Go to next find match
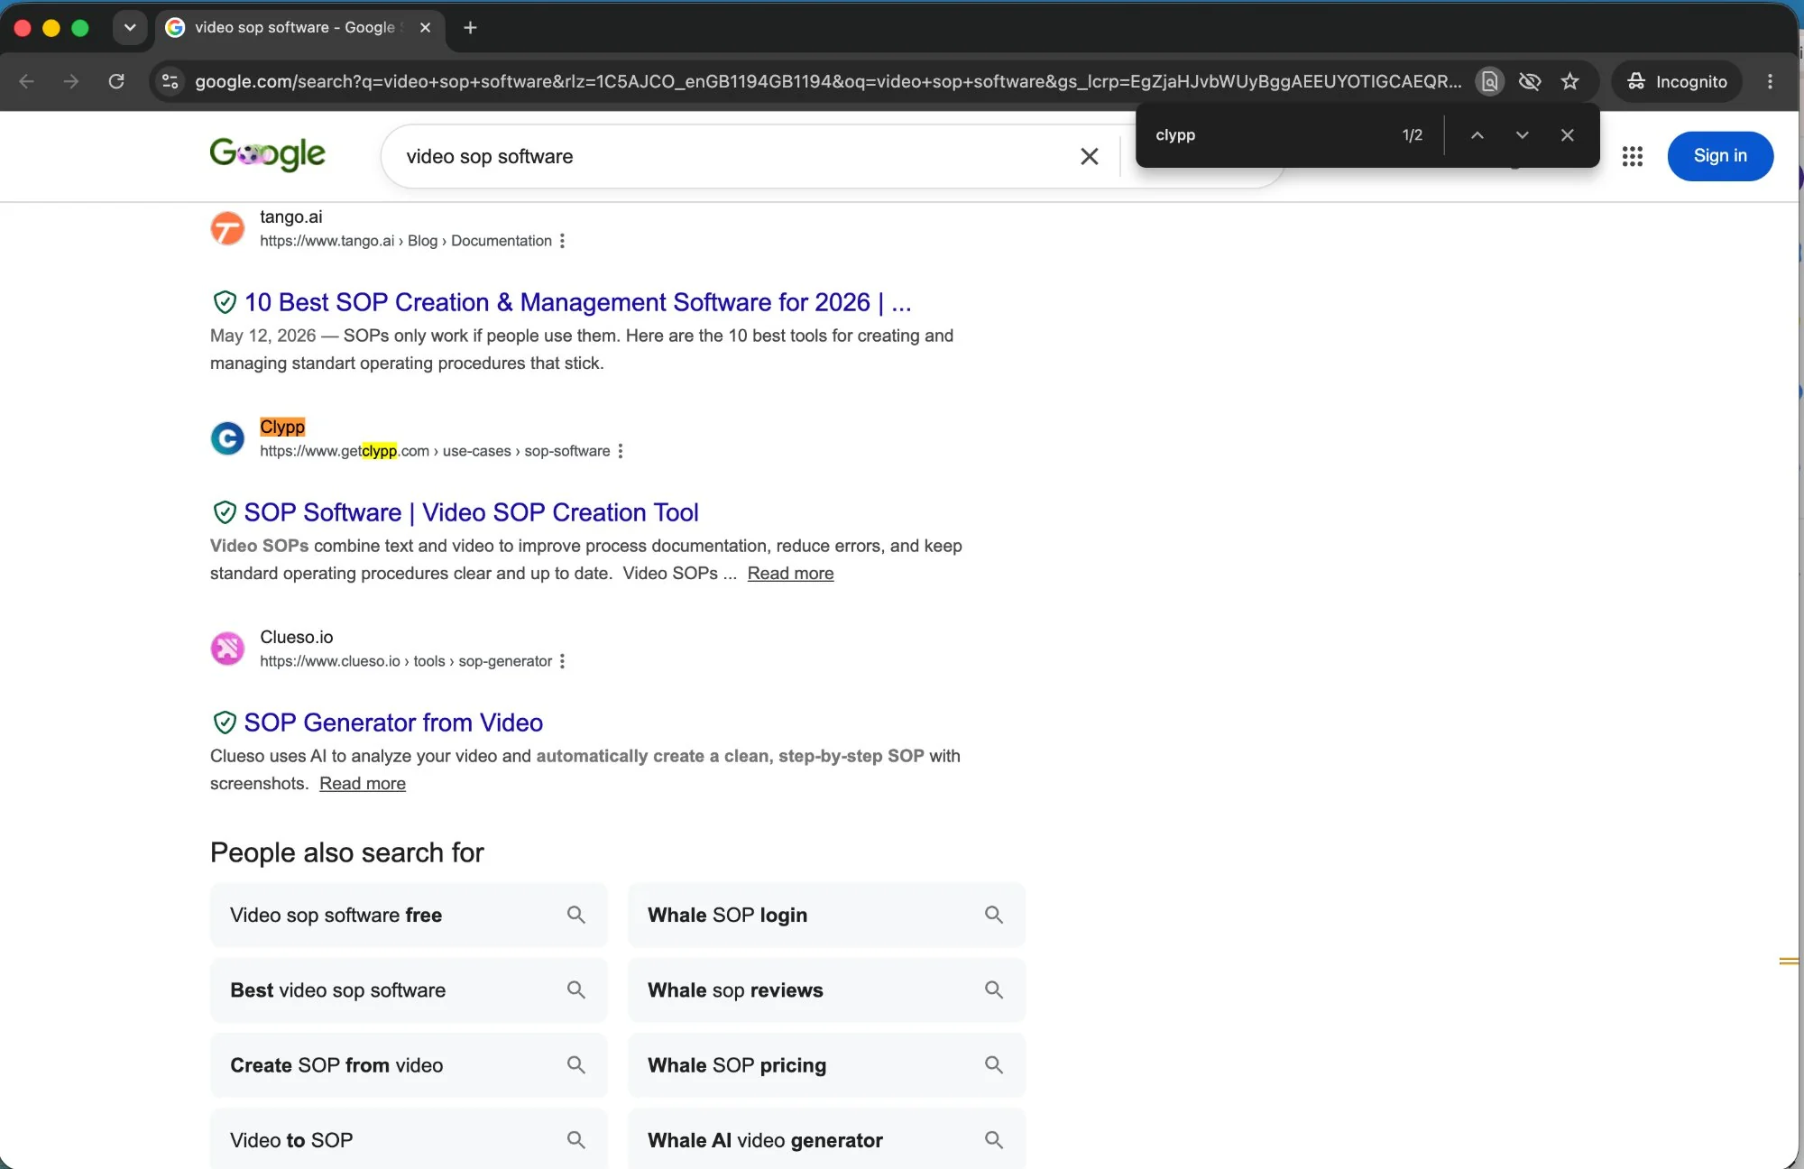1804x1169 pixels. (1523, 135)
